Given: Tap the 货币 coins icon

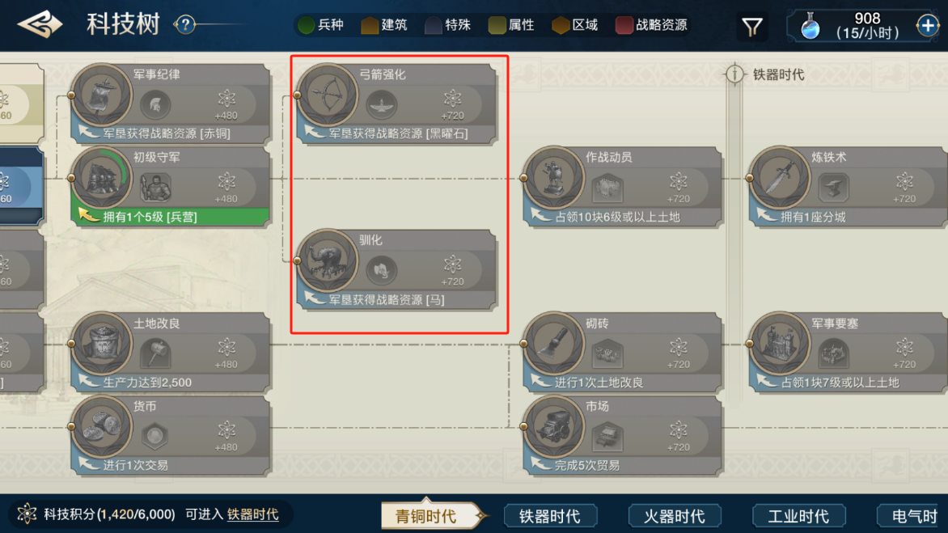Looking at the screenshot, I should pyautogui.click(x=101, y=426).
